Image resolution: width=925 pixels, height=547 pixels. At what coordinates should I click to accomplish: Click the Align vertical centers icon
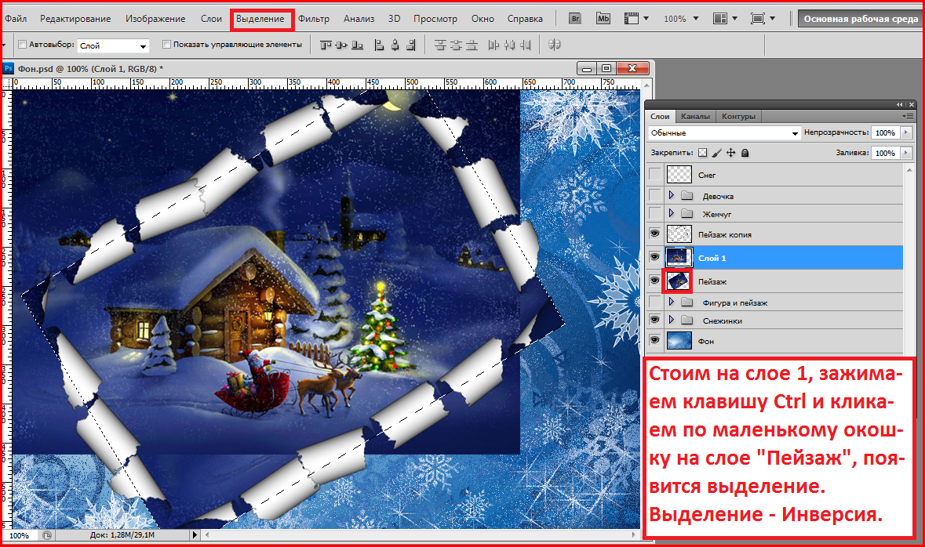341,45
